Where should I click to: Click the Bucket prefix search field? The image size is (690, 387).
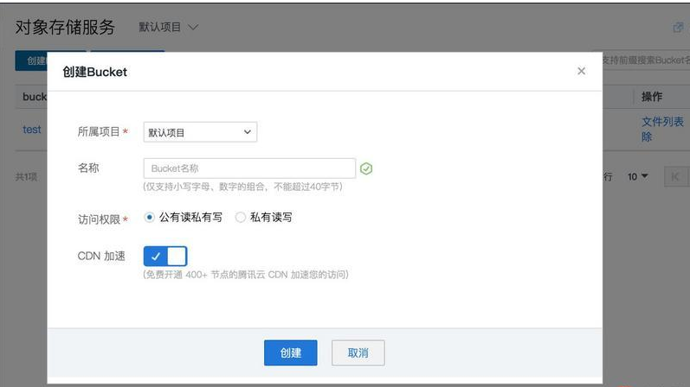tap(645, 60)
